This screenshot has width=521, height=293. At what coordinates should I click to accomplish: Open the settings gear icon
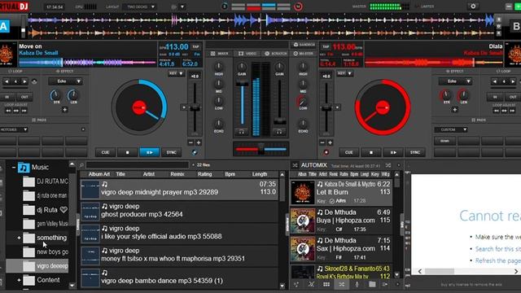473,7
